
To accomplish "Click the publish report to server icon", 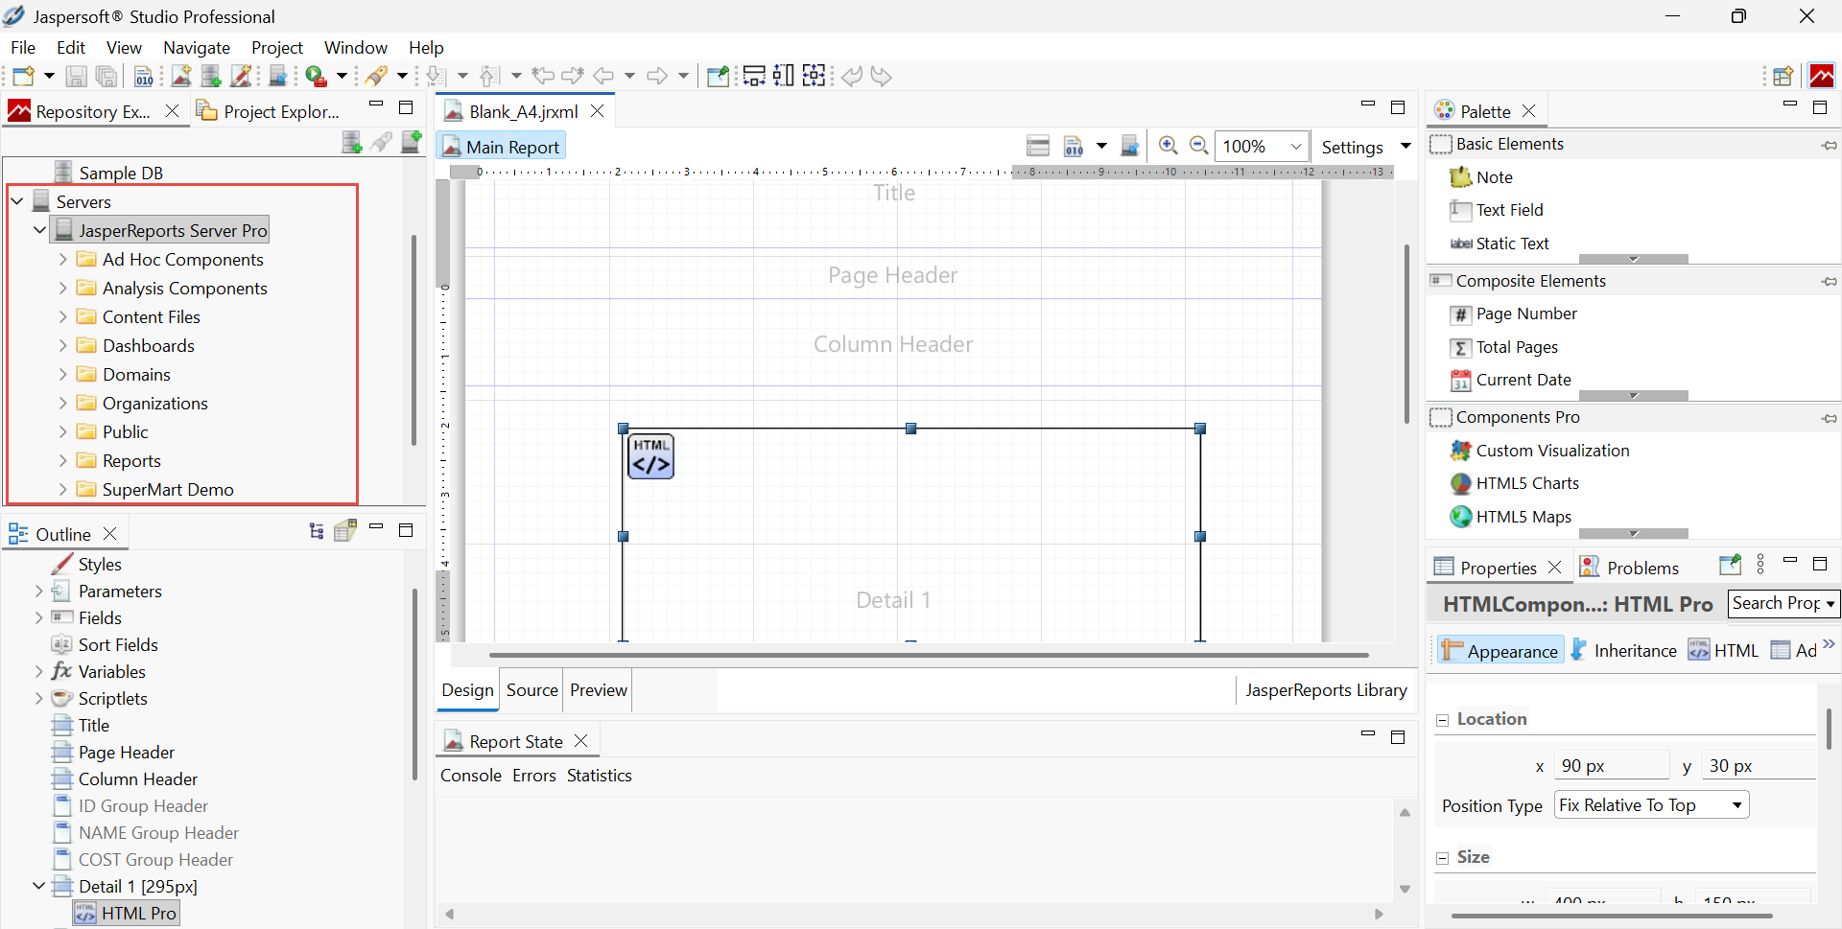I will 1130,146.
